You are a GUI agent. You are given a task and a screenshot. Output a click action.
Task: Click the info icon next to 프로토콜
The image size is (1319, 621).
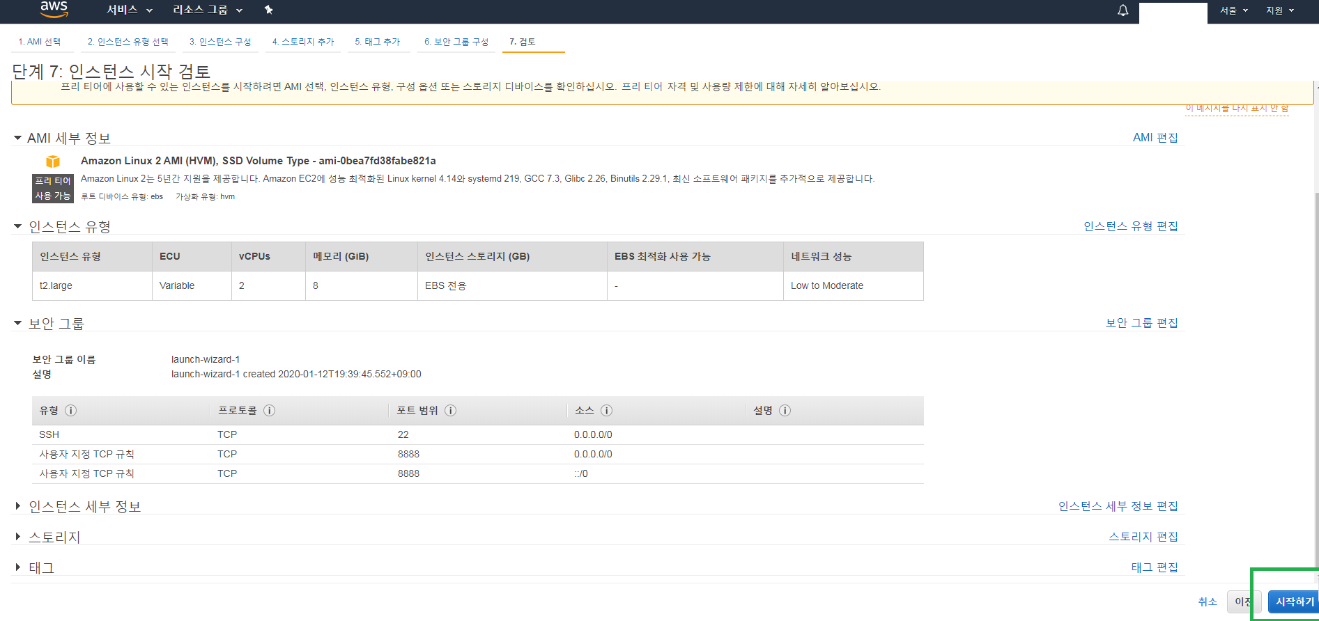click(269, 410)
